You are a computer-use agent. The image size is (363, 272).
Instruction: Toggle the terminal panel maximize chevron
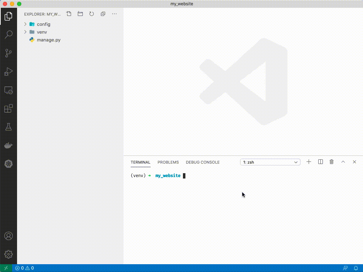[343, 162]
